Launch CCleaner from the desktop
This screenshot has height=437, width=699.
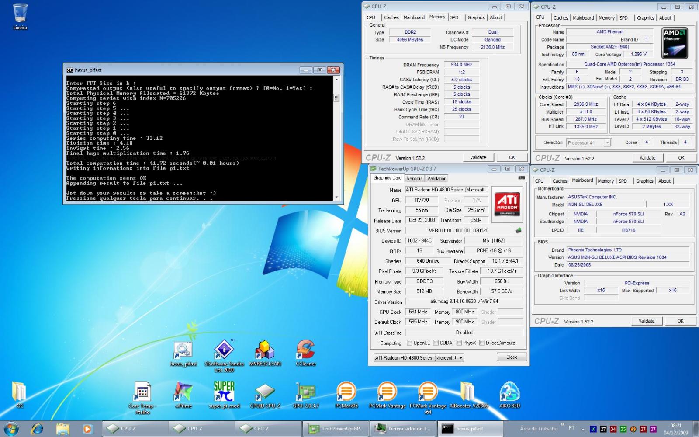pyautogui.click(x=306, y=354)
